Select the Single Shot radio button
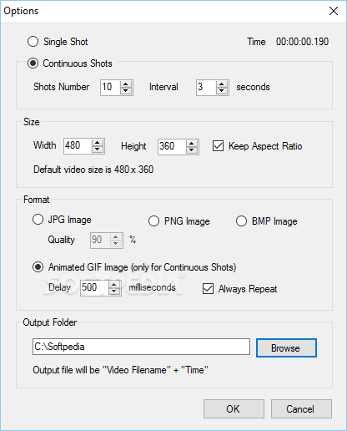The image size is (347, 431). (33, 42)
